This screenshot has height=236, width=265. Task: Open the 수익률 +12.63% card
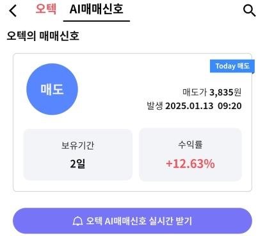190,155
